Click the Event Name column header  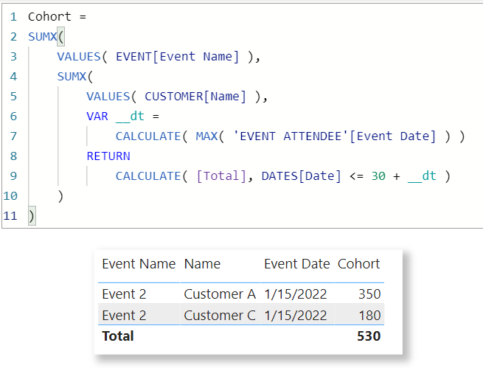click(139, 264)
